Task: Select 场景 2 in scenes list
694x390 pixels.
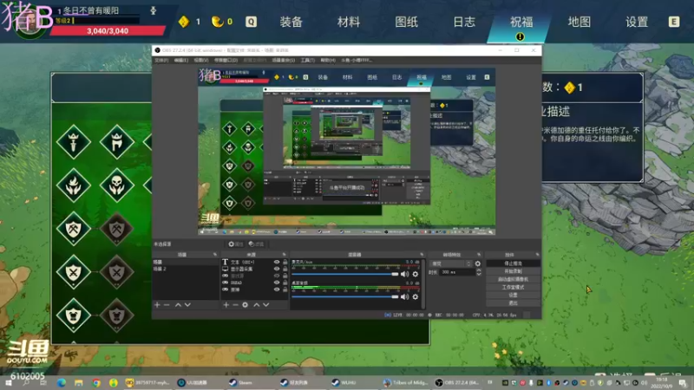Action: 185,269
